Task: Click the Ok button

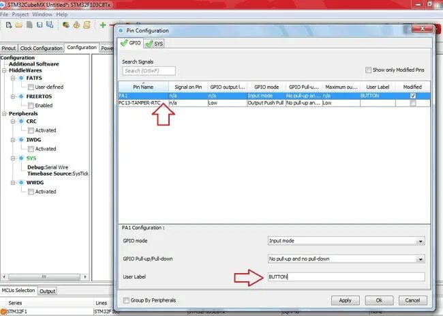Action: (379, 300)
